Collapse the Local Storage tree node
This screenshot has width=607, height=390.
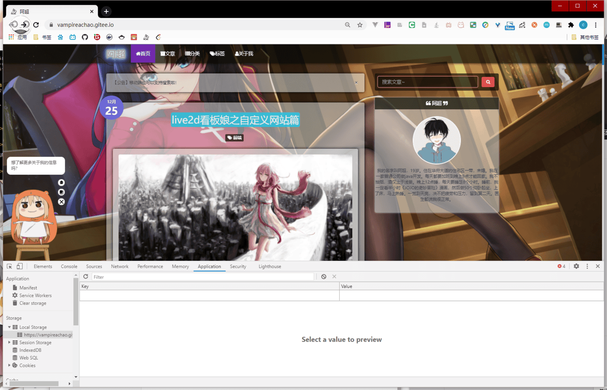click(x=9, y=327)
